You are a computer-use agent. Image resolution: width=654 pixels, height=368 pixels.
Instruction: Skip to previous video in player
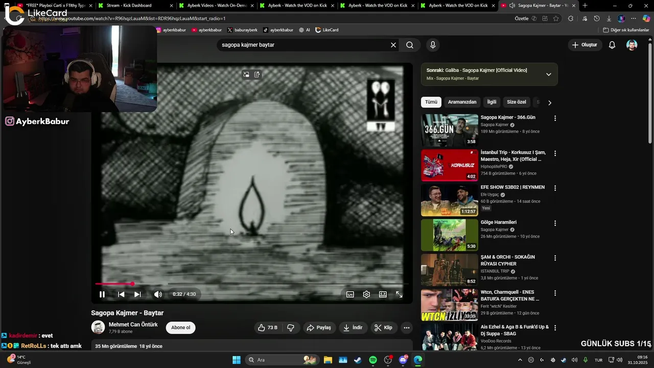(121, 294)
